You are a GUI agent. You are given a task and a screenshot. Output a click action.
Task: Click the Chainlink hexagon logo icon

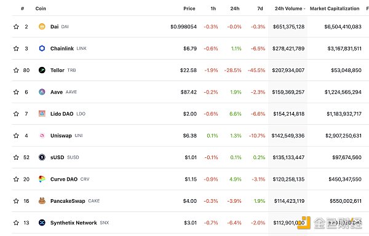pyautogui.click(x=42, y=49)
